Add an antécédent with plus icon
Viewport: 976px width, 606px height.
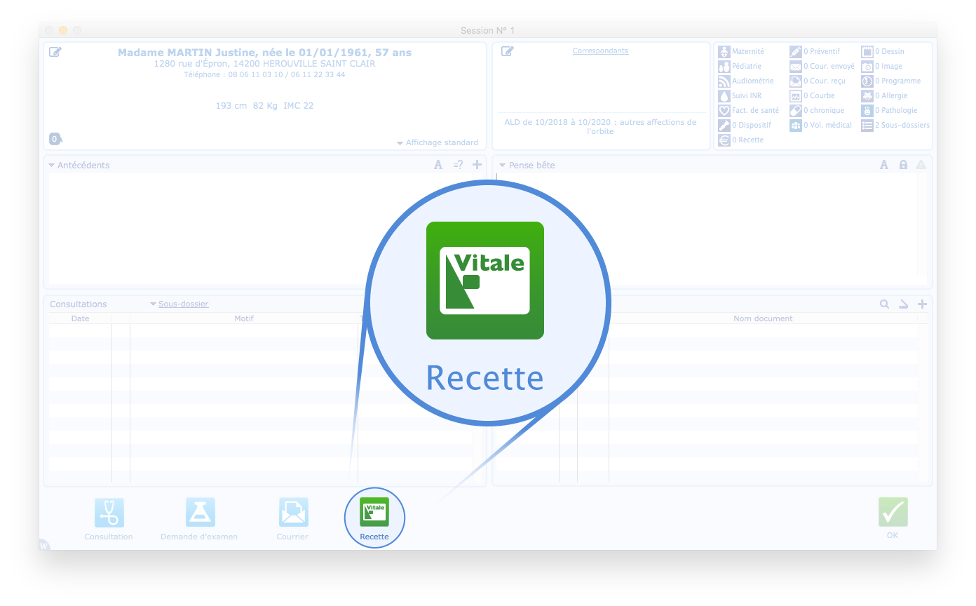point(477,165)
